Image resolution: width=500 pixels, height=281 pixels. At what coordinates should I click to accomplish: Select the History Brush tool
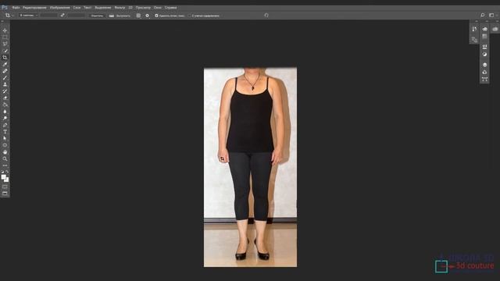pyautogui.click(x=5, y=91)
